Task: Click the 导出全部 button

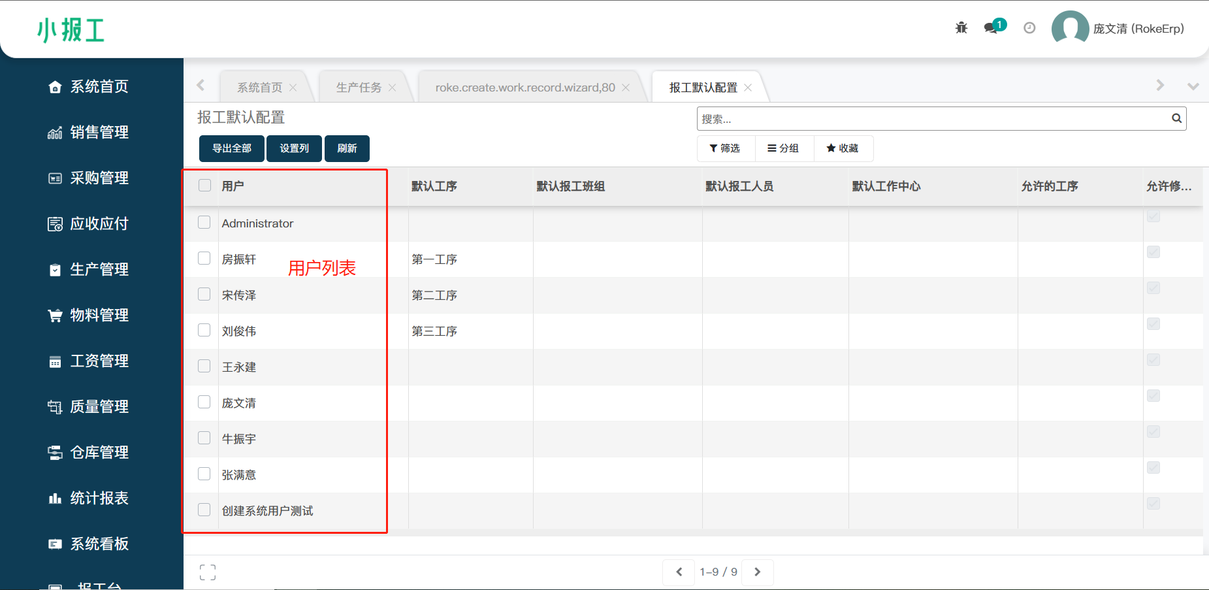Action: coord(231,148)
